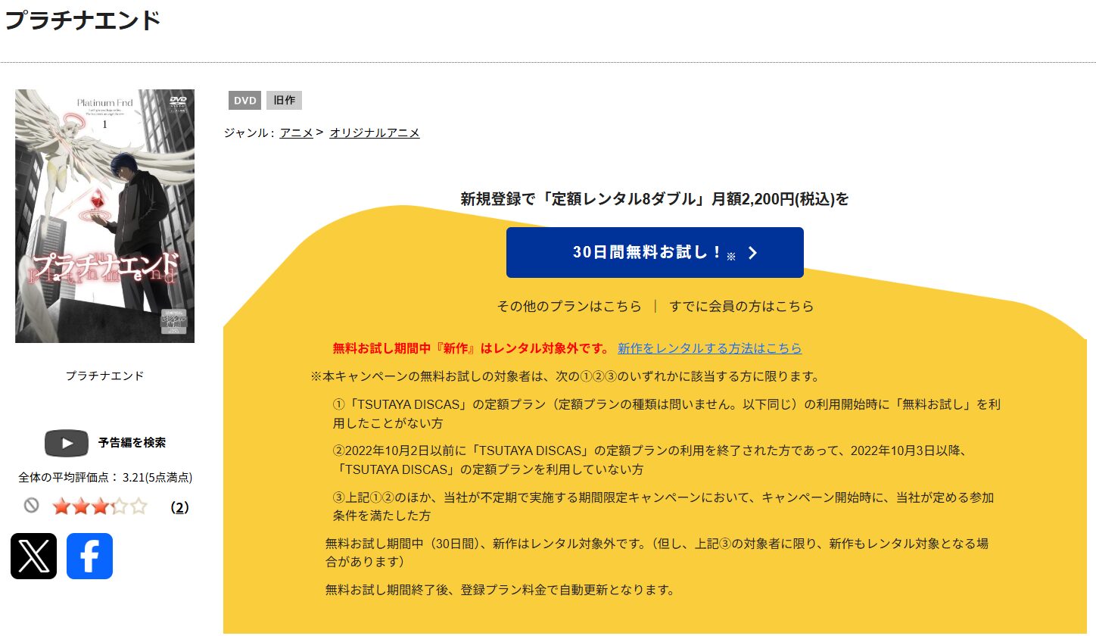Open the アニメ genre link
1096x636 pixels.
[296, 132]
